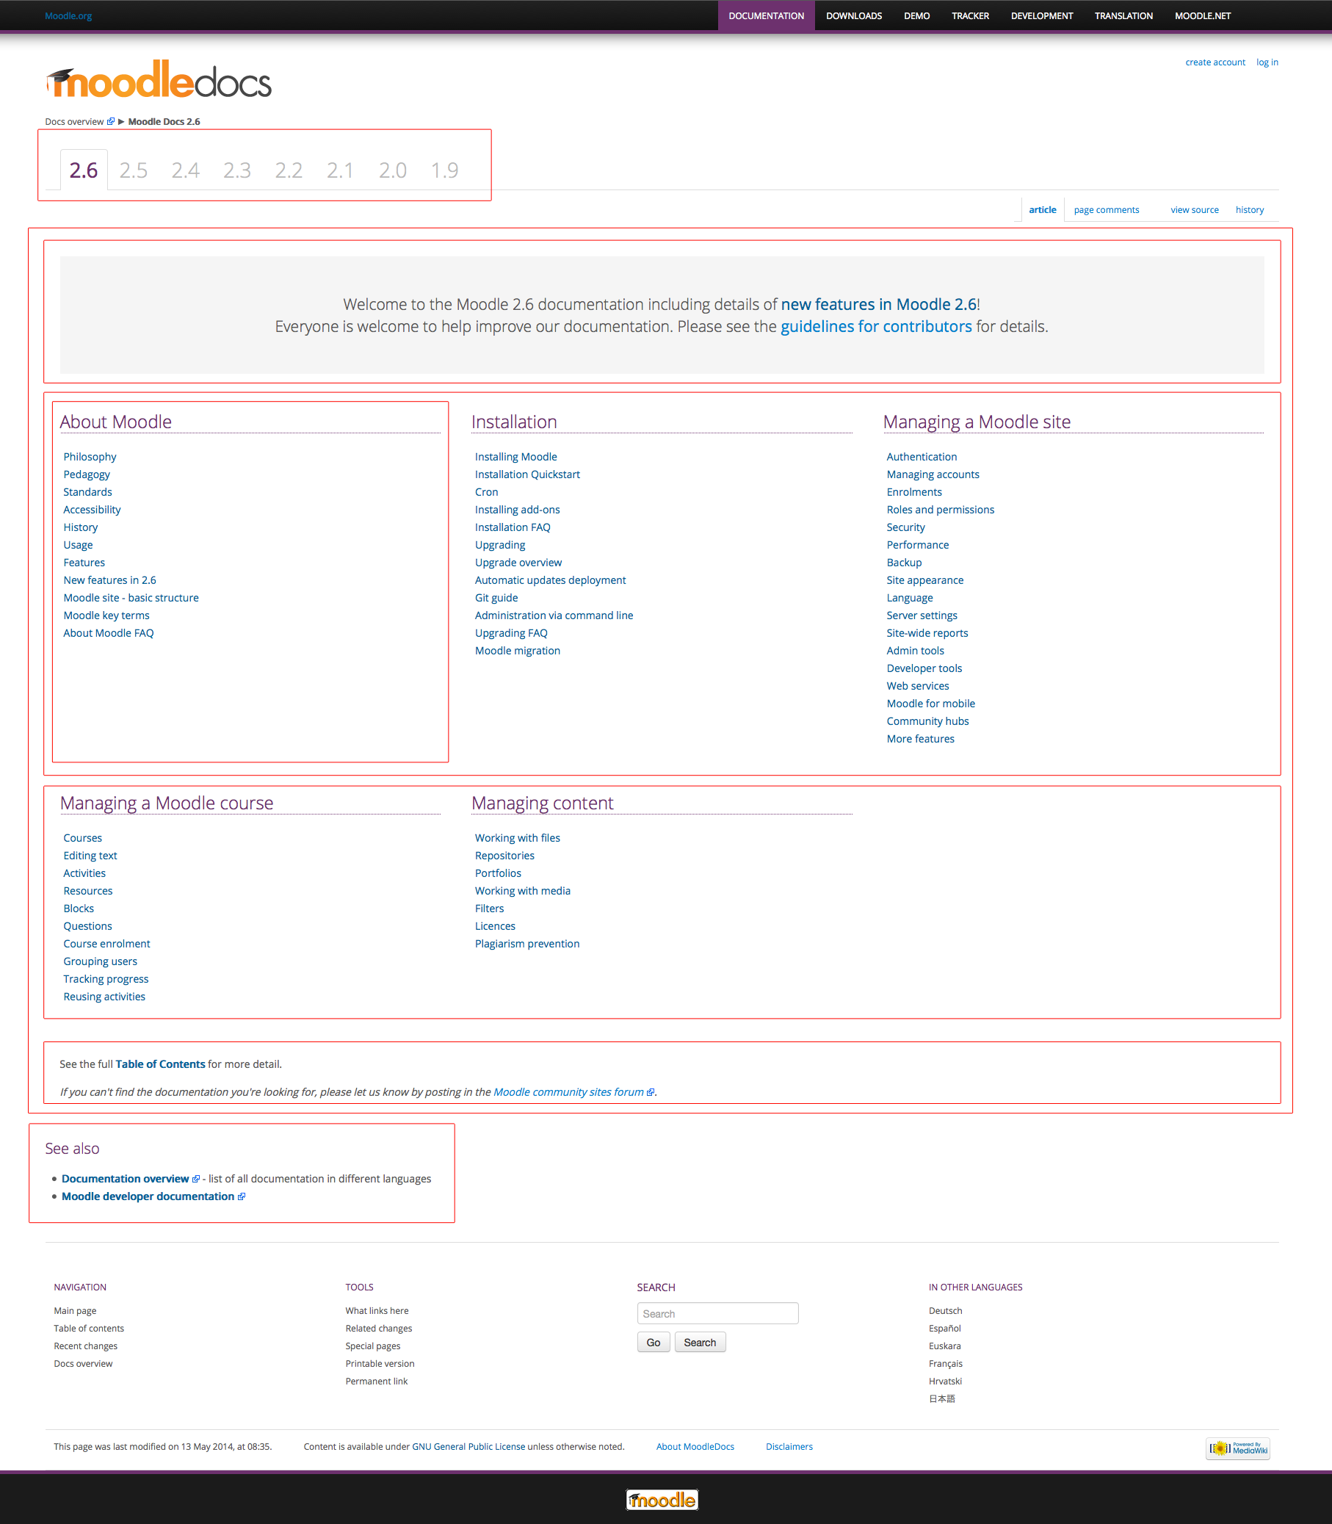This screenshot has height=1524, width=1332.
Task: Open the Documentation top menu item
Action: tap(767, 15)
